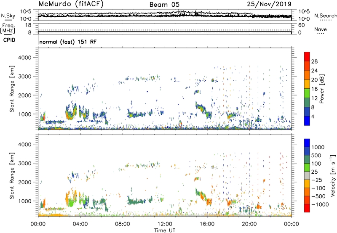The width and height of the screenshot is (337, 233).
Task: Click the 'CPID' label
Action: click(9, 40)
